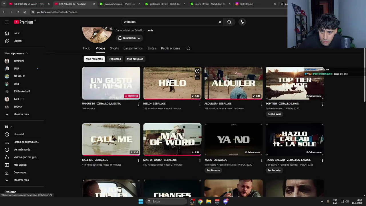
Task: Open File Explorer from the taskbar
Action: pyautogui.click(x=209, y=201)
